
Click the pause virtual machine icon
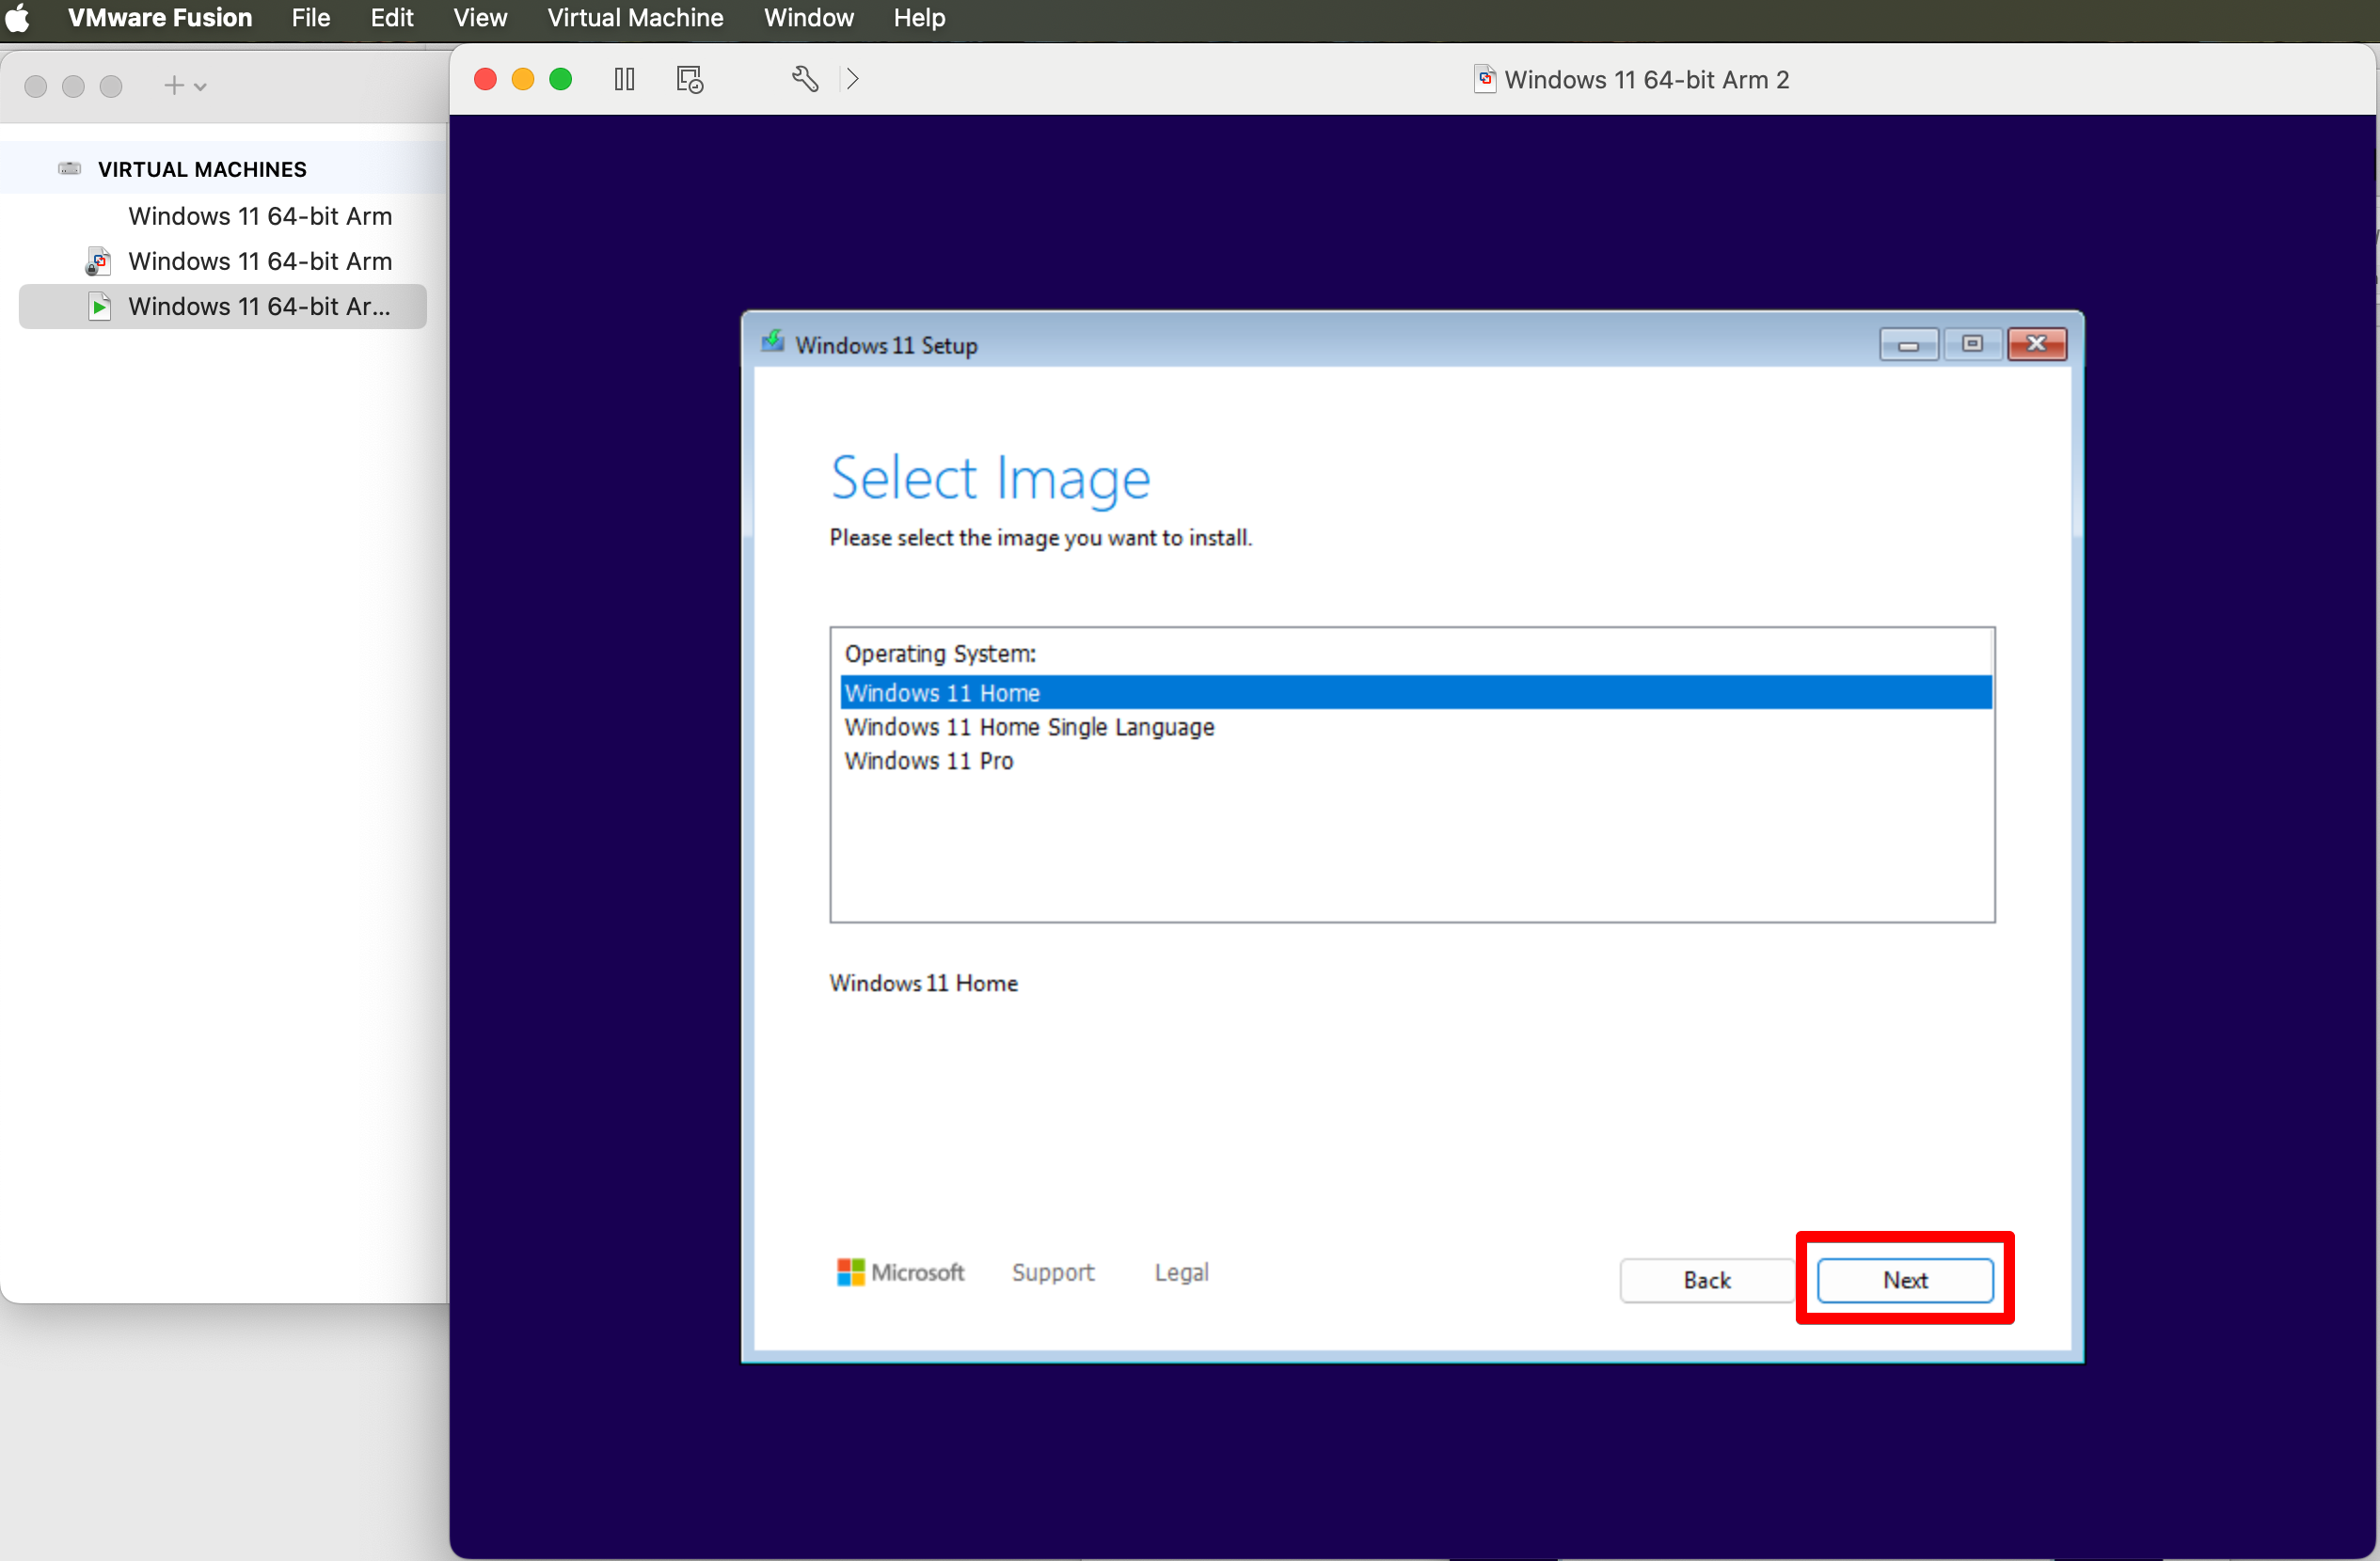(624, 79)
